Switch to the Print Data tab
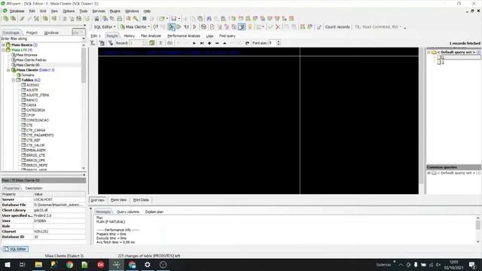This screenshot has height=271, width=482. [141, 200]
